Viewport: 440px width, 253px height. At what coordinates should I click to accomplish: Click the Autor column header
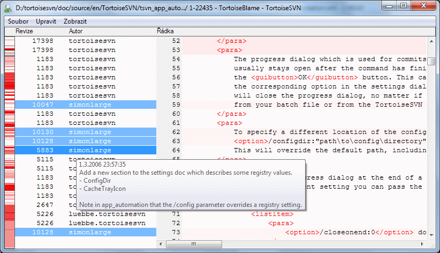[76, 31]
